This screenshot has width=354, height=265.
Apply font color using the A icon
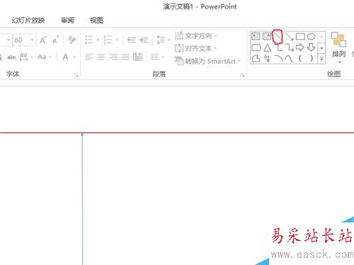pyautogui.click(x=66, y=57)
